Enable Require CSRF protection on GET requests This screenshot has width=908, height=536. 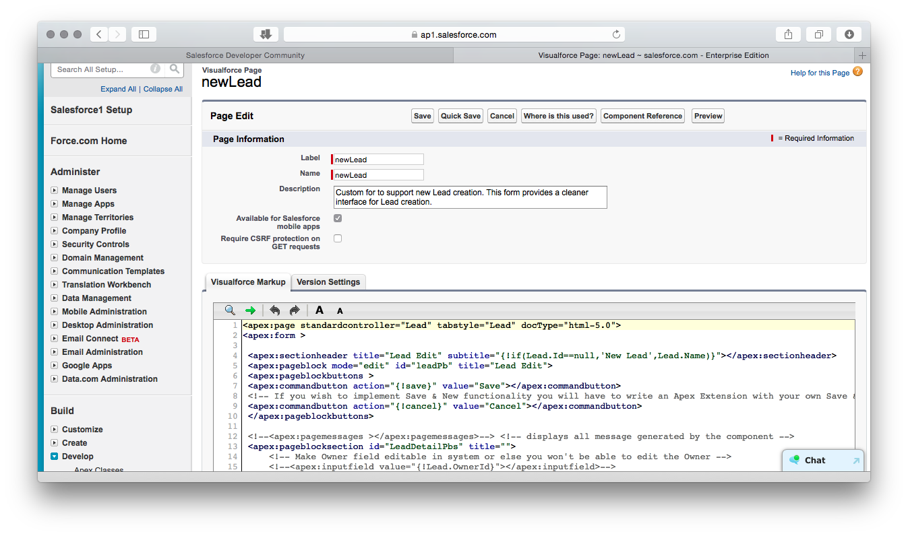338,238
